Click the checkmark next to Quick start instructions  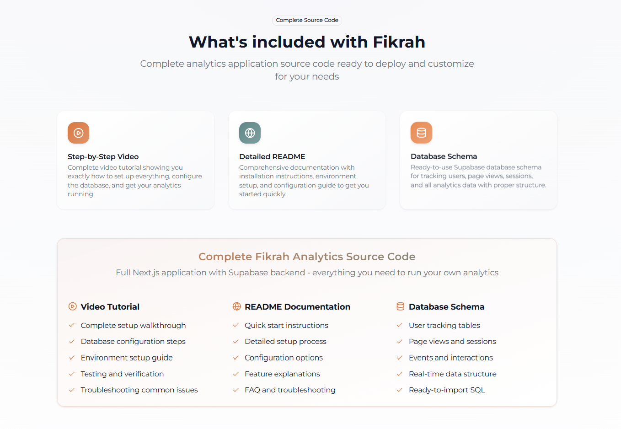pos(236,325)
